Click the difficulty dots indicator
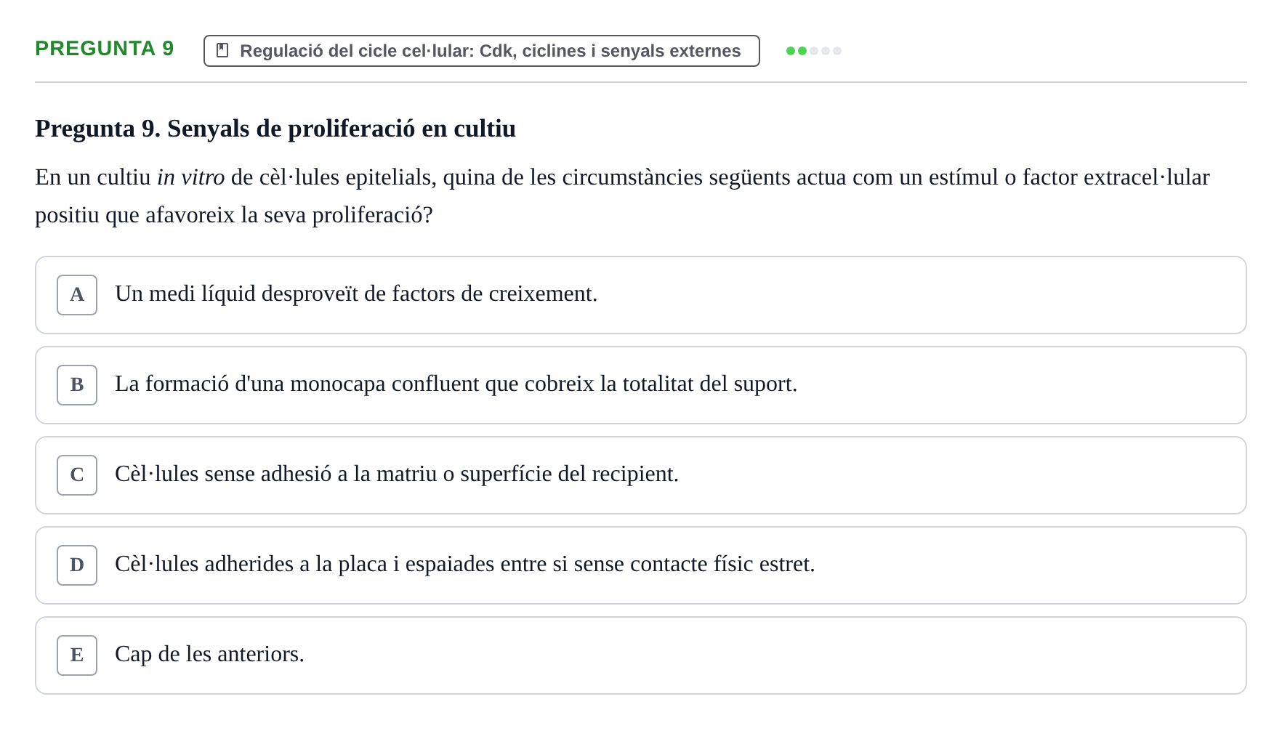 coord(814,51)
